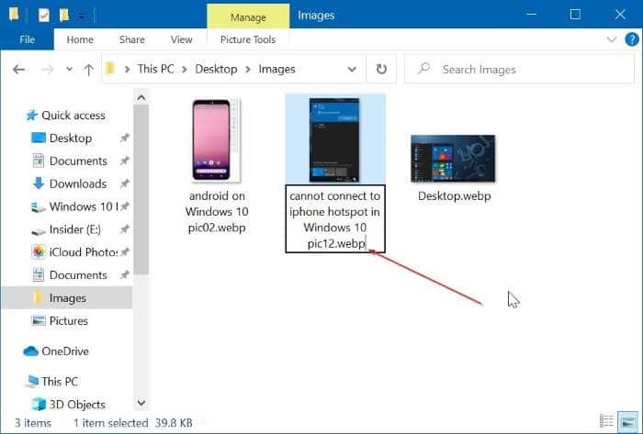This screenshot has width=643, height=434.
Task: Go back with the Back arrow
Action: pyautogui.click(x=19, y=69)
